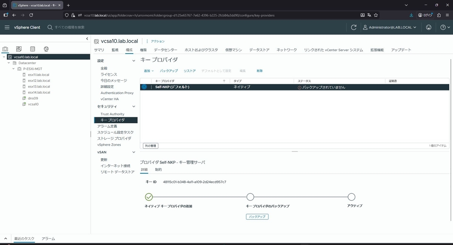This screenshot has width=453, height=245.
Task: Open vSphere Zones page
Action: [109, 145]
